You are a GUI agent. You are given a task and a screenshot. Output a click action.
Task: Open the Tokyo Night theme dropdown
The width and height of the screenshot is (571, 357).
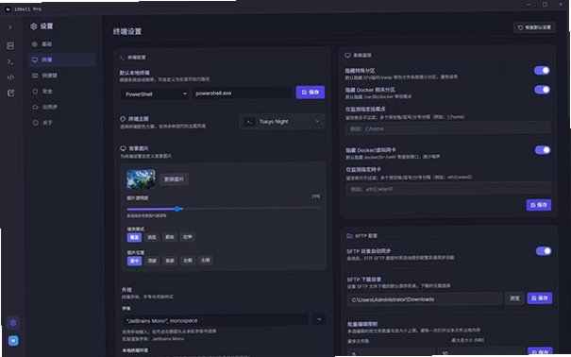click(281, 121)
